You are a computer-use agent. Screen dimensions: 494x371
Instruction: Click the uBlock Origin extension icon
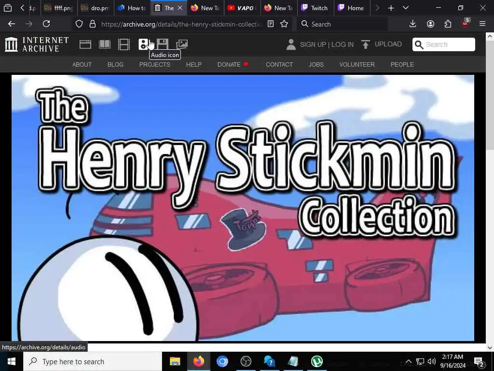[x=466, y=24]
